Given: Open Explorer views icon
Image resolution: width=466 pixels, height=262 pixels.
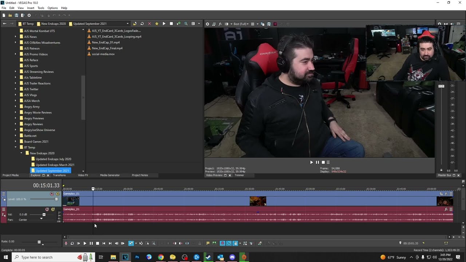Looking at the screenshot, I should 193,24.
